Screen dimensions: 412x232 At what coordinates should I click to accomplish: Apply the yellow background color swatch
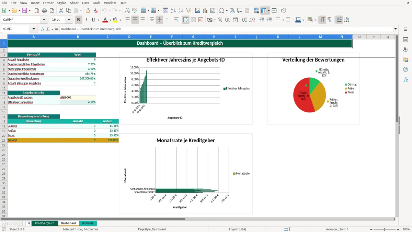pyautogui.click(x=115, y=20)
